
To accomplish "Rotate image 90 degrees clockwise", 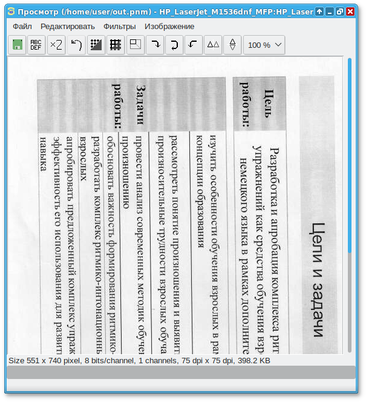I will click(x=155, y=45).
